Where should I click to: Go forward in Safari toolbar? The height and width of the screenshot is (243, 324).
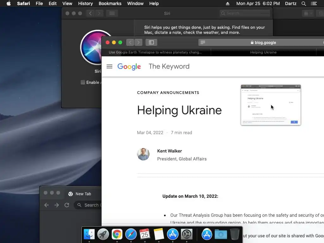coord(138,42)
